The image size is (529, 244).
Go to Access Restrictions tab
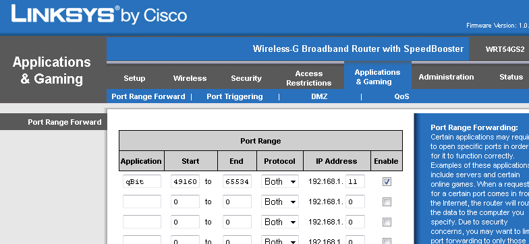(309, 78)
